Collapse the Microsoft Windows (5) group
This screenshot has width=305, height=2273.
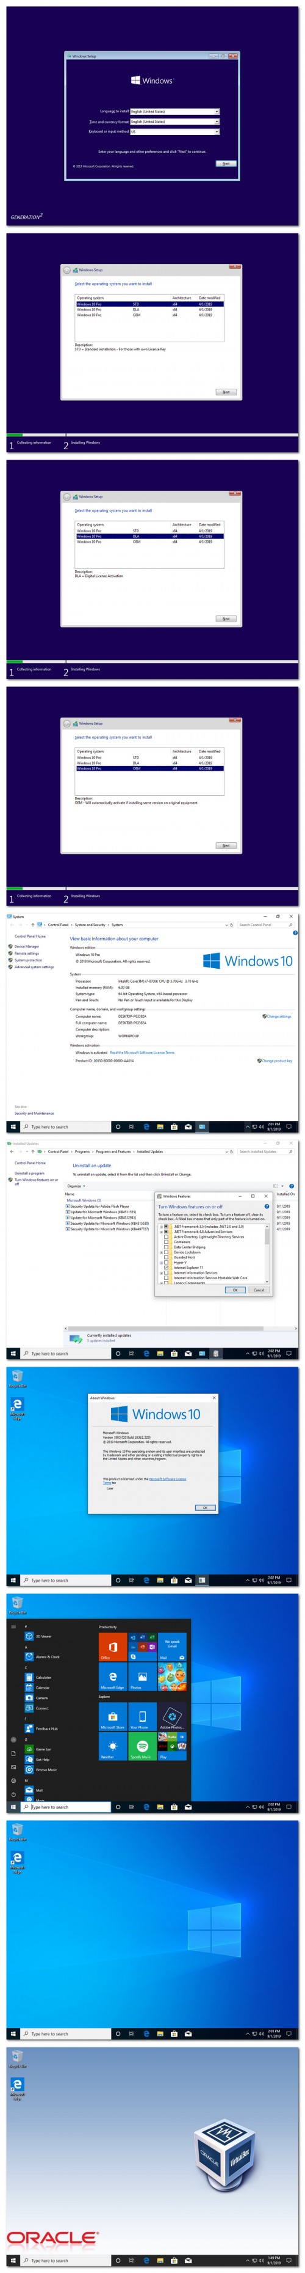pos(84,1201)
